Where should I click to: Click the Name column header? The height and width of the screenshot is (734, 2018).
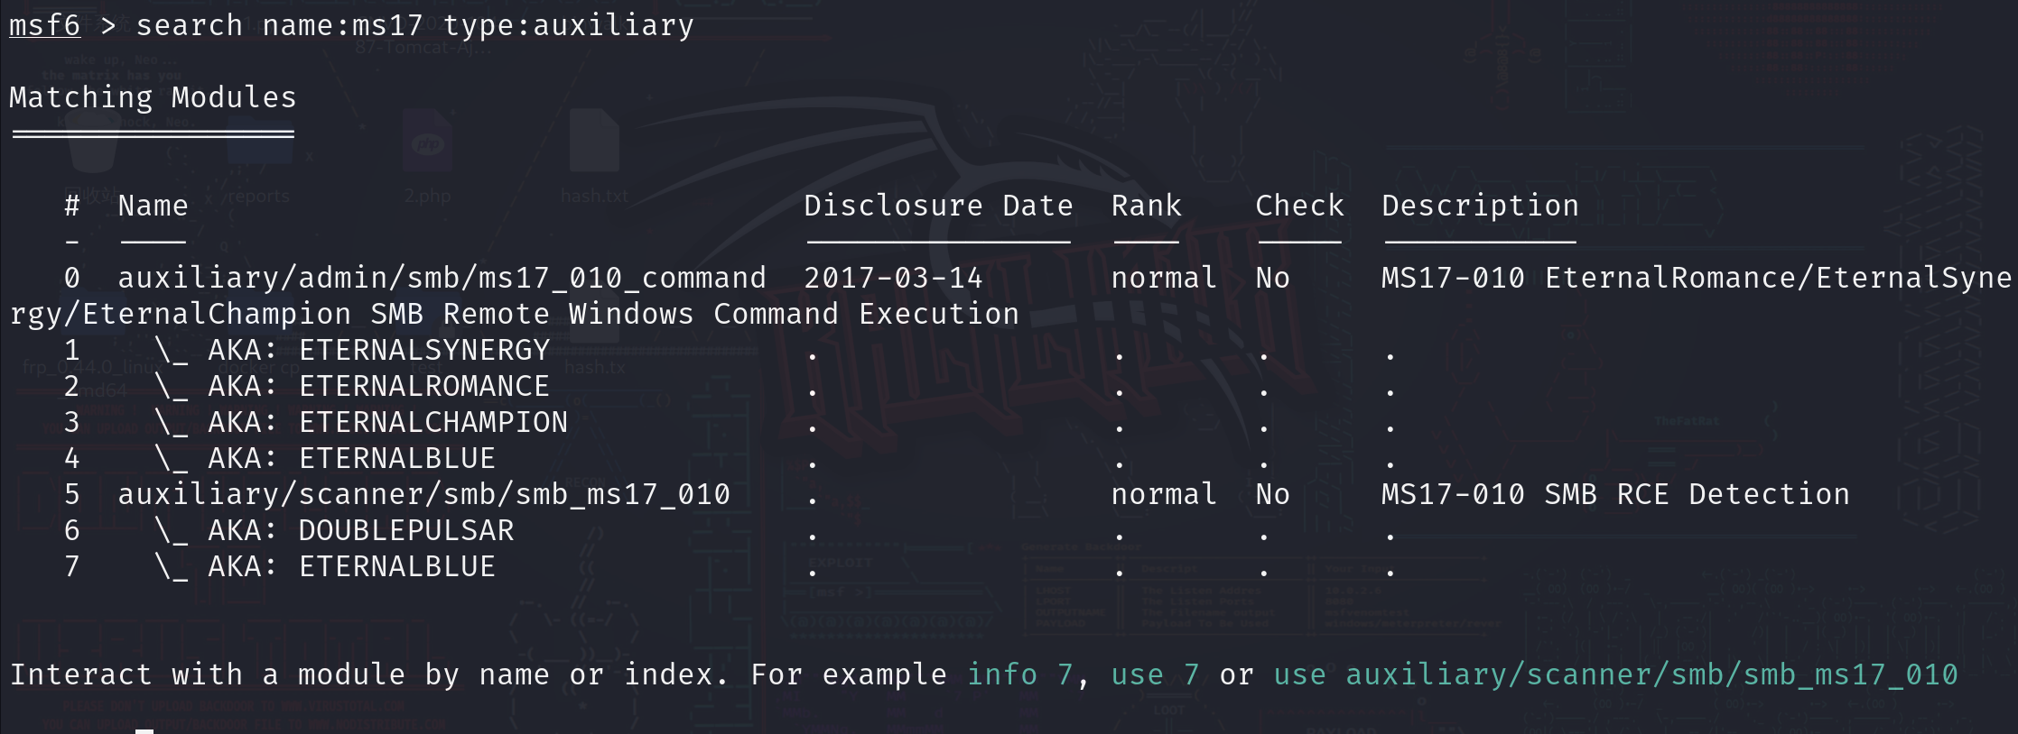[x=153, y=206]
